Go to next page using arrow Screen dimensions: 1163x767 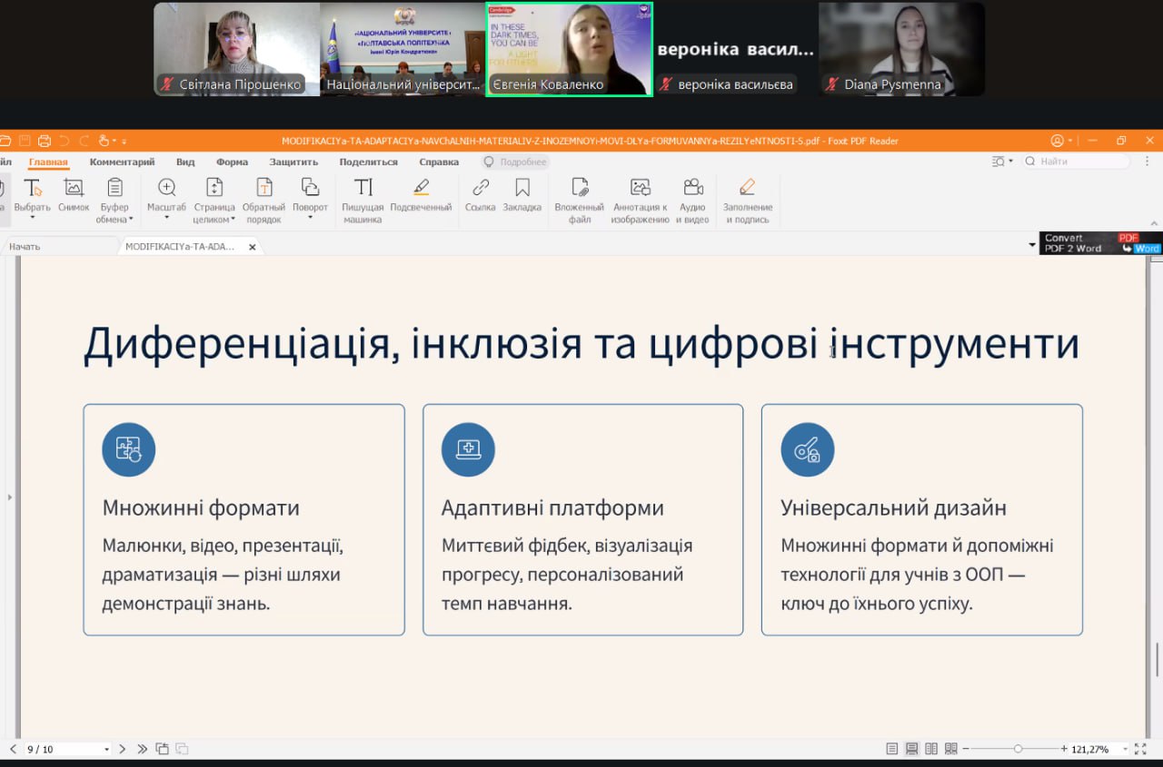[x=123, y=749]
